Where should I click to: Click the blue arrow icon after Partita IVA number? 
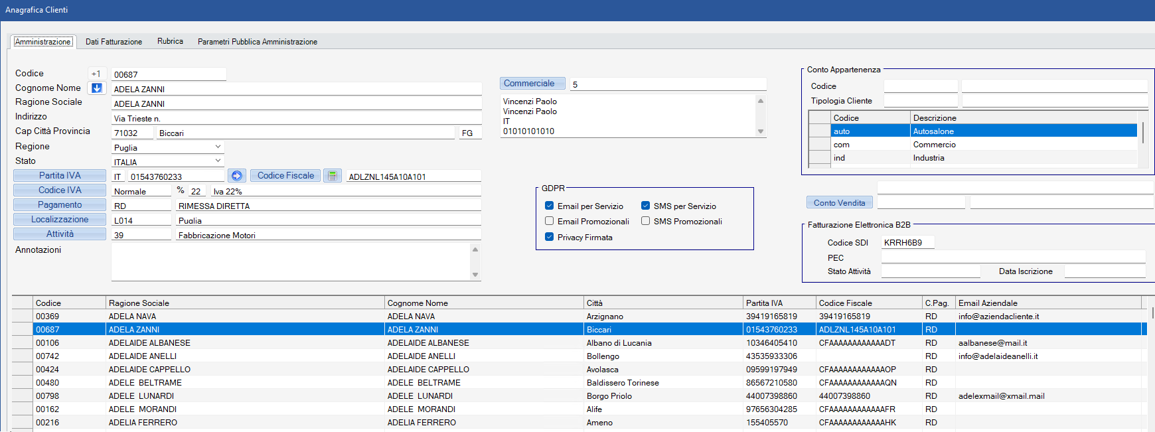(x=237, y=176)
